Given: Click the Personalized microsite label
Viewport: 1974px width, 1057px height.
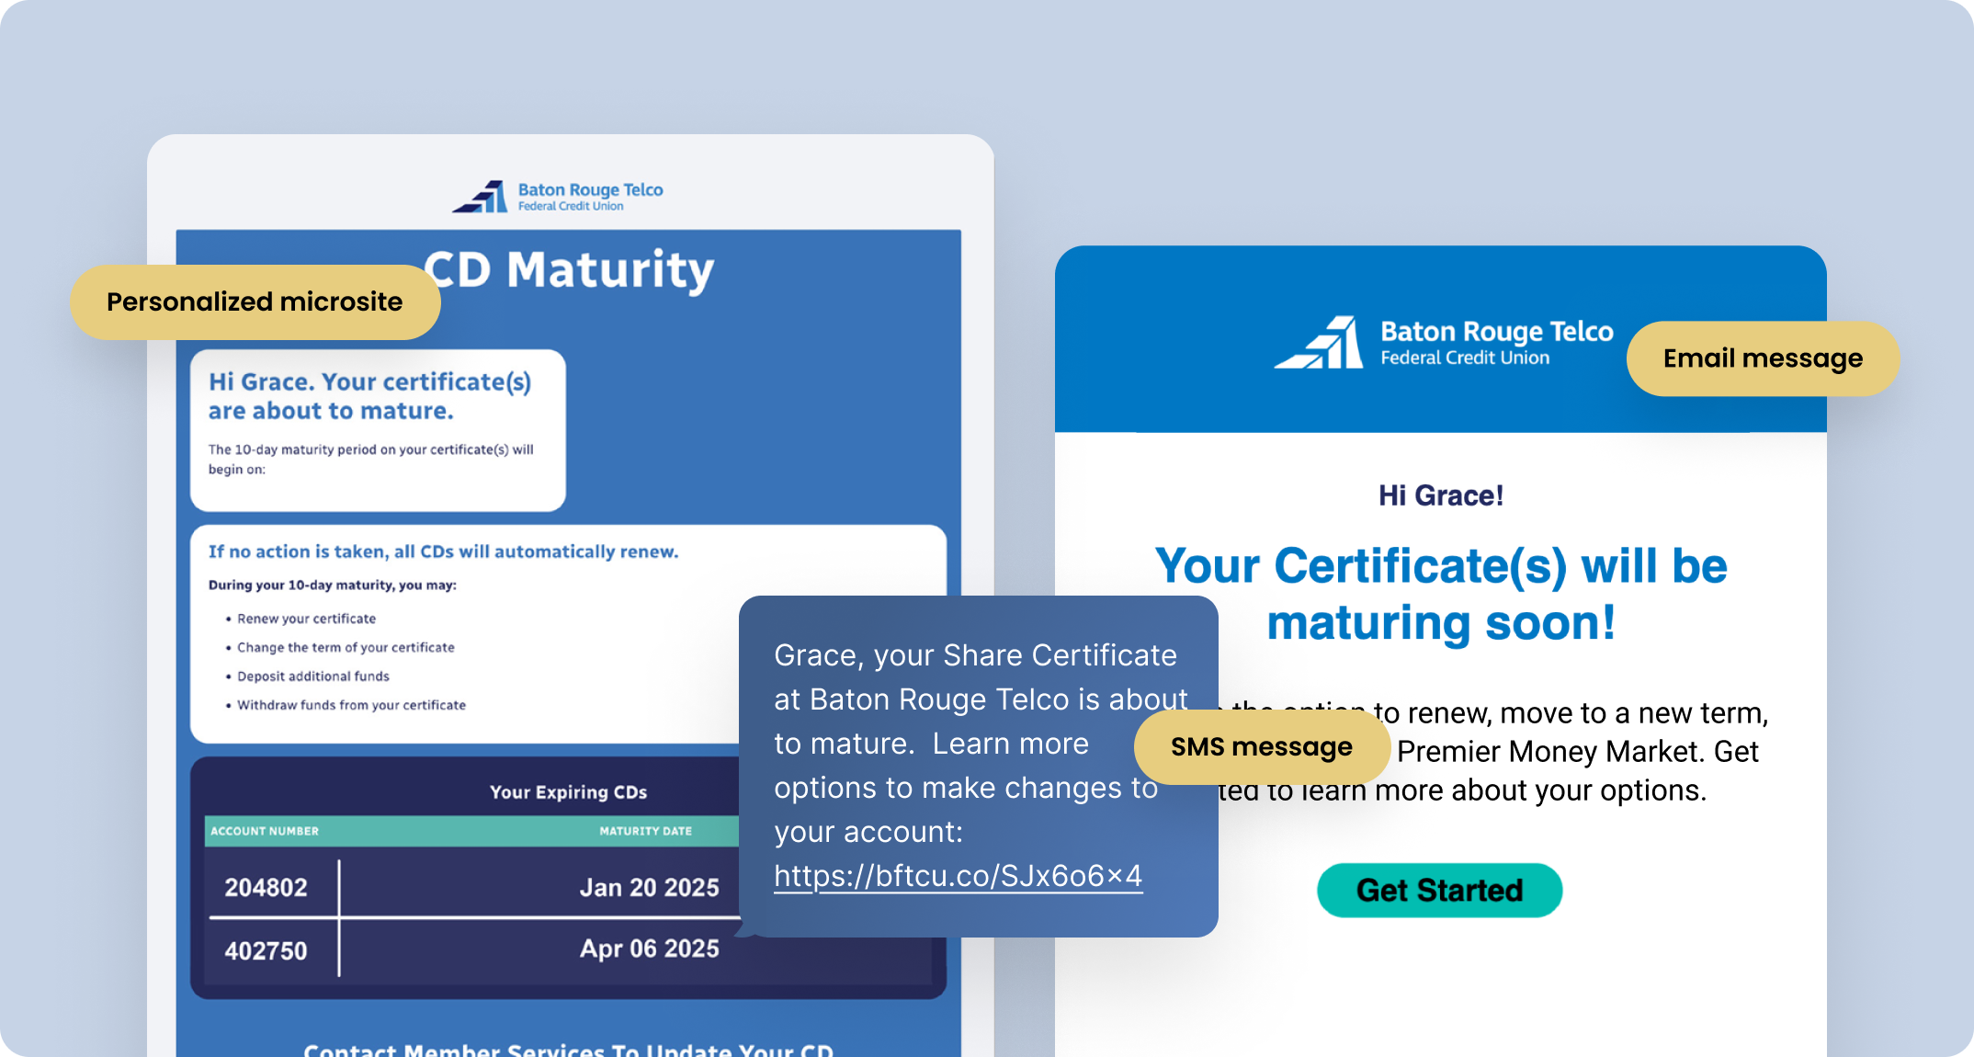Looking at the screenshot, I should coord(255,301).
